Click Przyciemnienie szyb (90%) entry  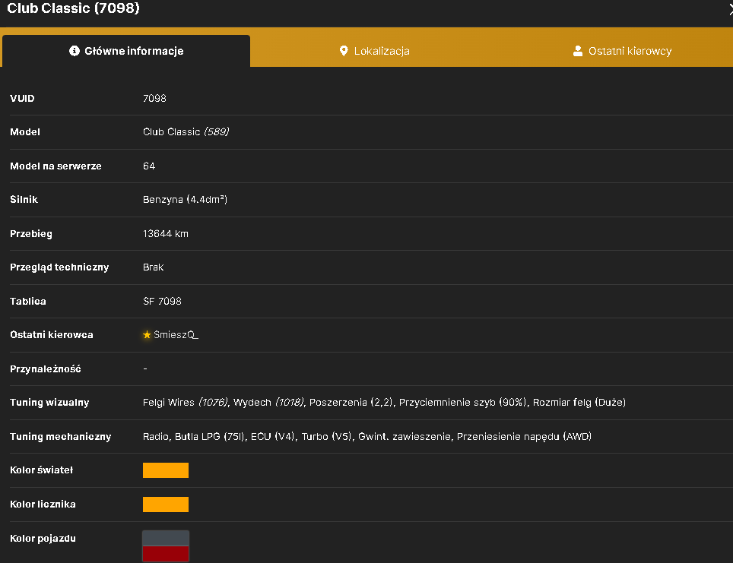tap(462, 402)
